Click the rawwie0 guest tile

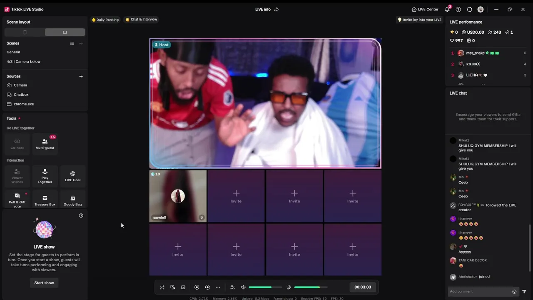178,196
